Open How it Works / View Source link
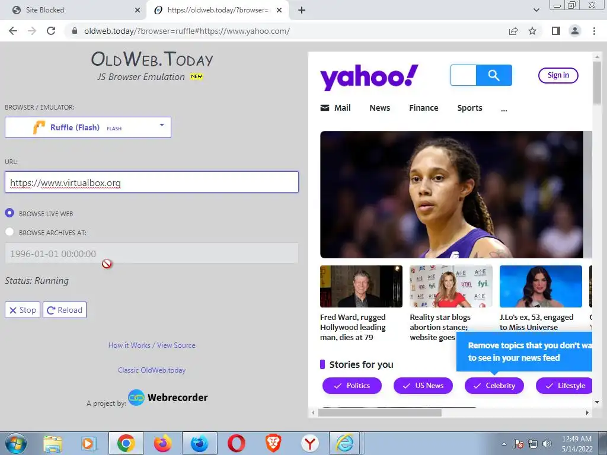 tap(152, 345)
